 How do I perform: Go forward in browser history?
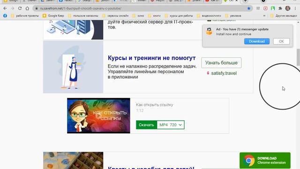pos(13,8)
